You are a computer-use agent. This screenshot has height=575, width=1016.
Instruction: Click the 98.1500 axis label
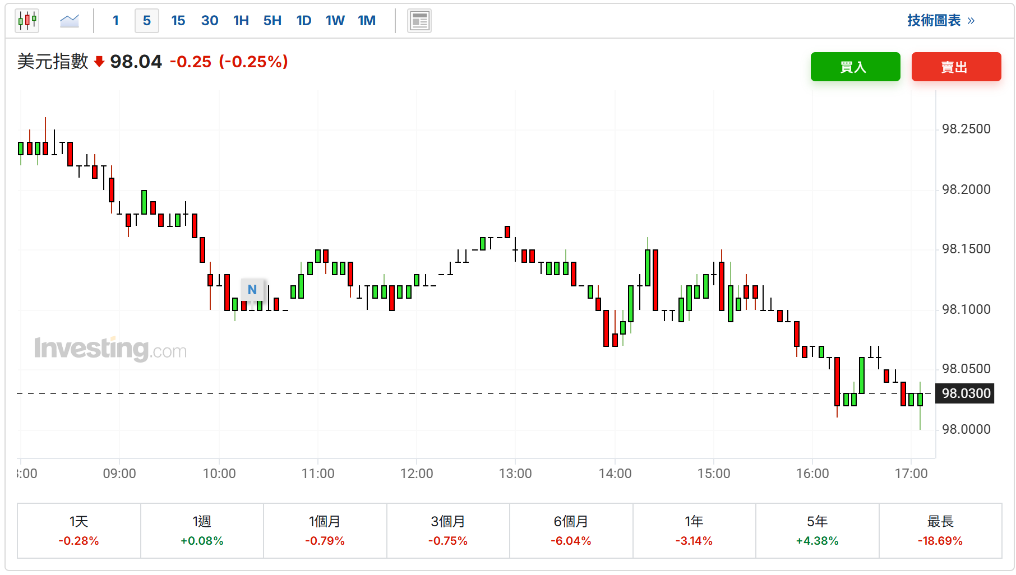pyautogui.click(x=966, y=249)
